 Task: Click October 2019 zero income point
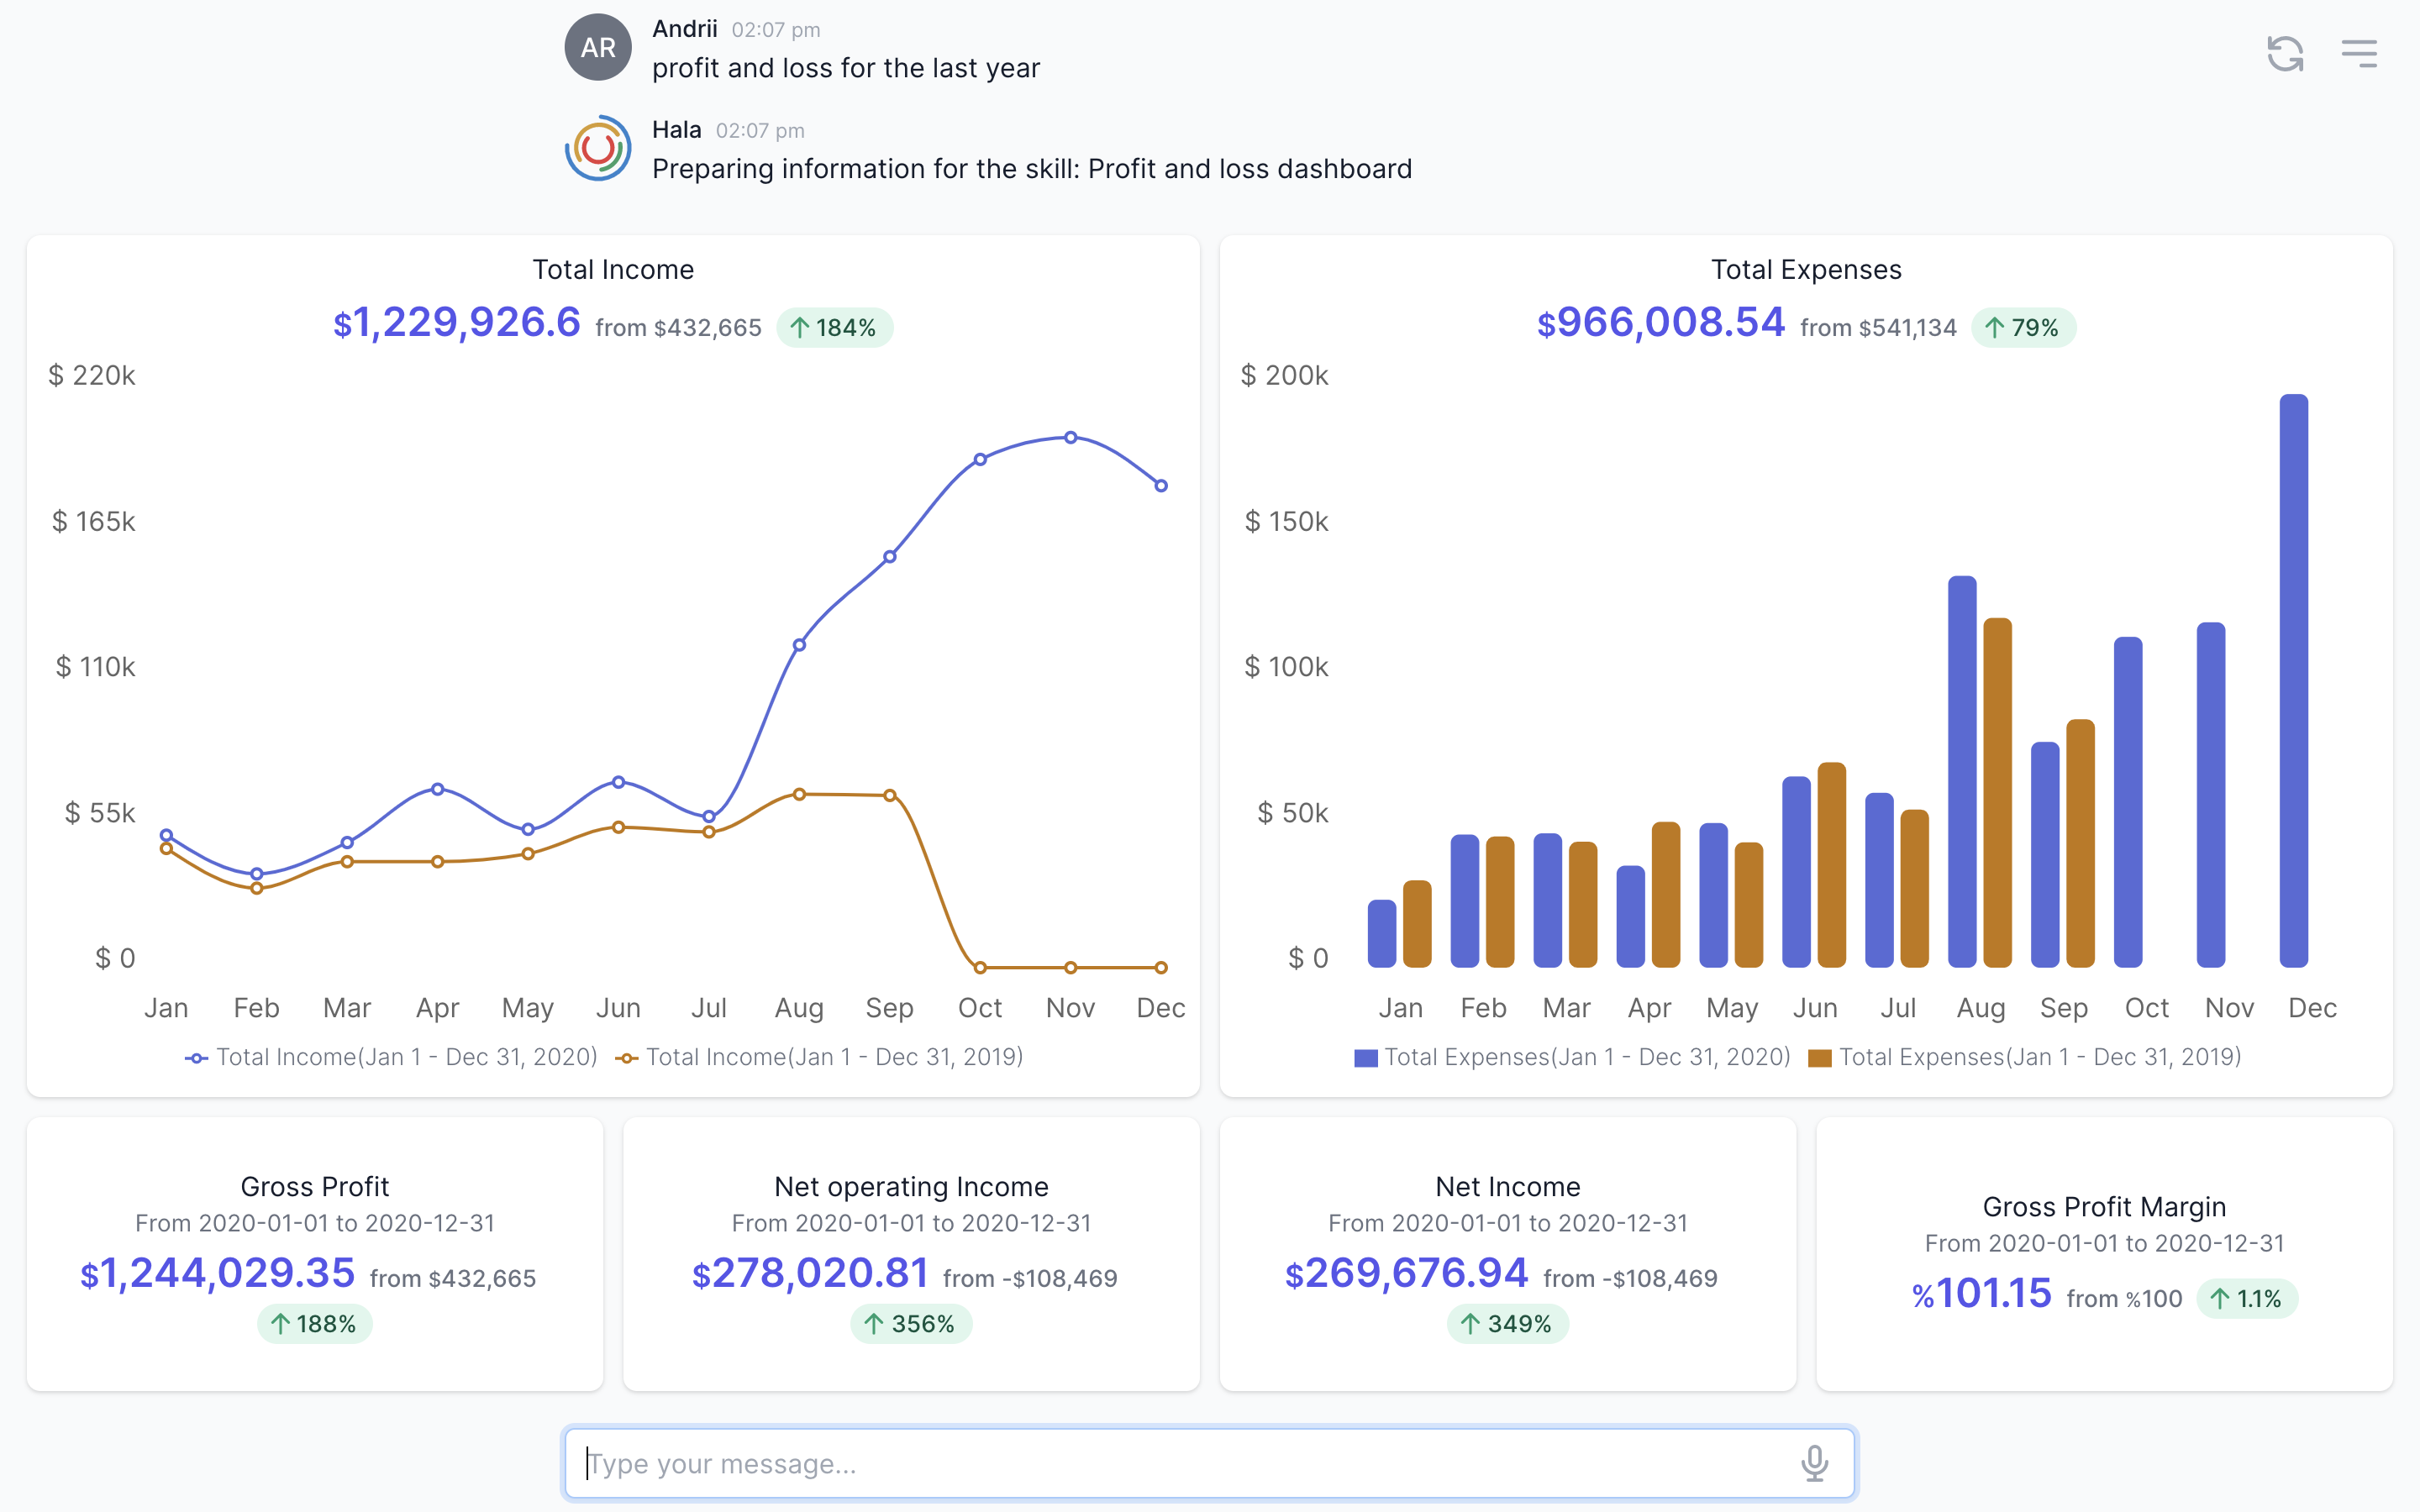tap(980, 968)
